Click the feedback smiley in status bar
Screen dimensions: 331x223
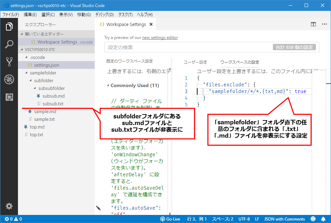(313, 219)
